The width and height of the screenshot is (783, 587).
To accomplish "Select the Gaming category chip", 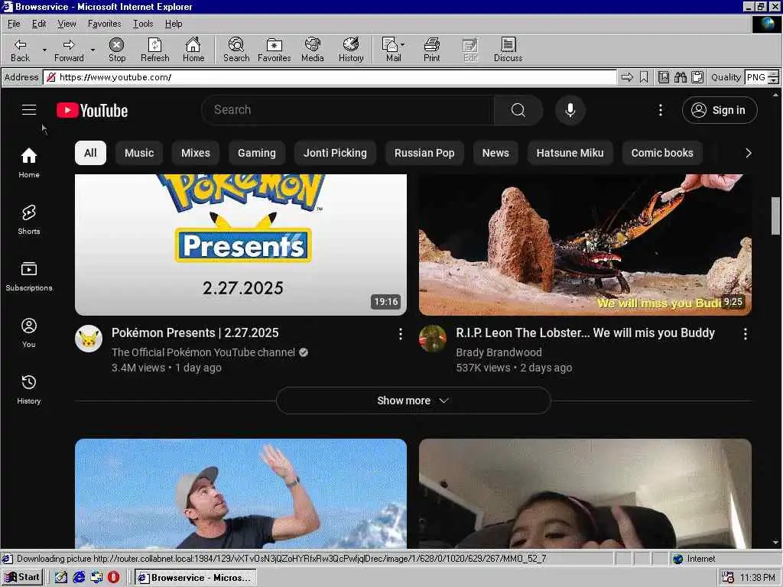I will pos(257,153).
